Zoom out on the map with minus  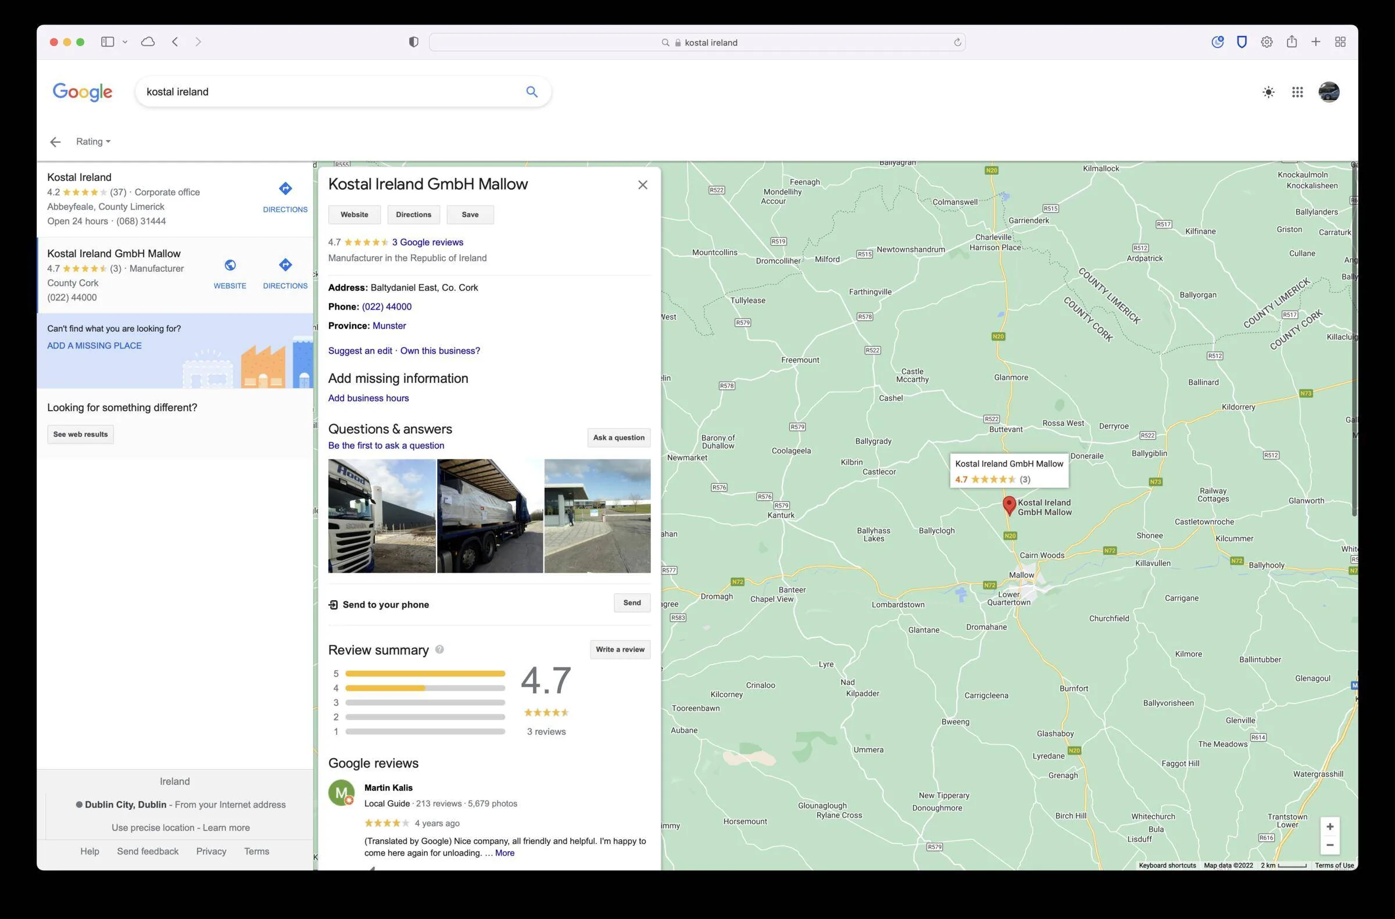click(1330, 845)
